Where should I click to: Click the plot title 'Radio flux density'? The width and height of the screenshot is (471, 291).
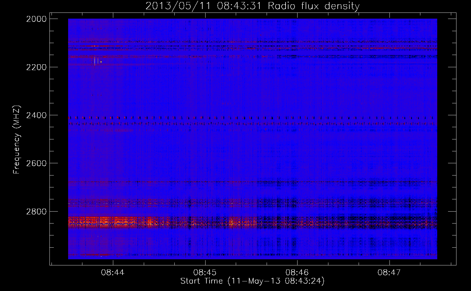coord(314,6)
